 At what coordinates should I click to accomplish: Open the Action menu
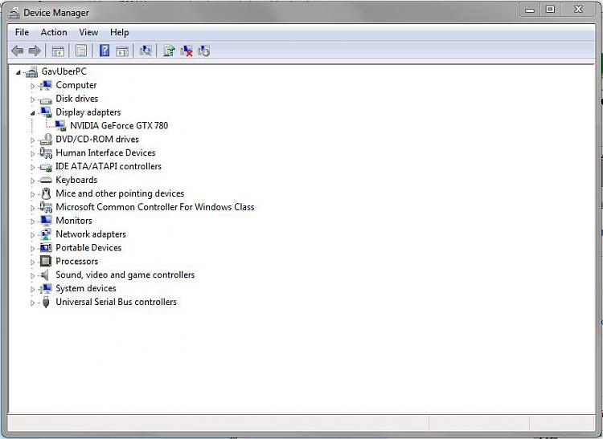[x=54, y=32]
